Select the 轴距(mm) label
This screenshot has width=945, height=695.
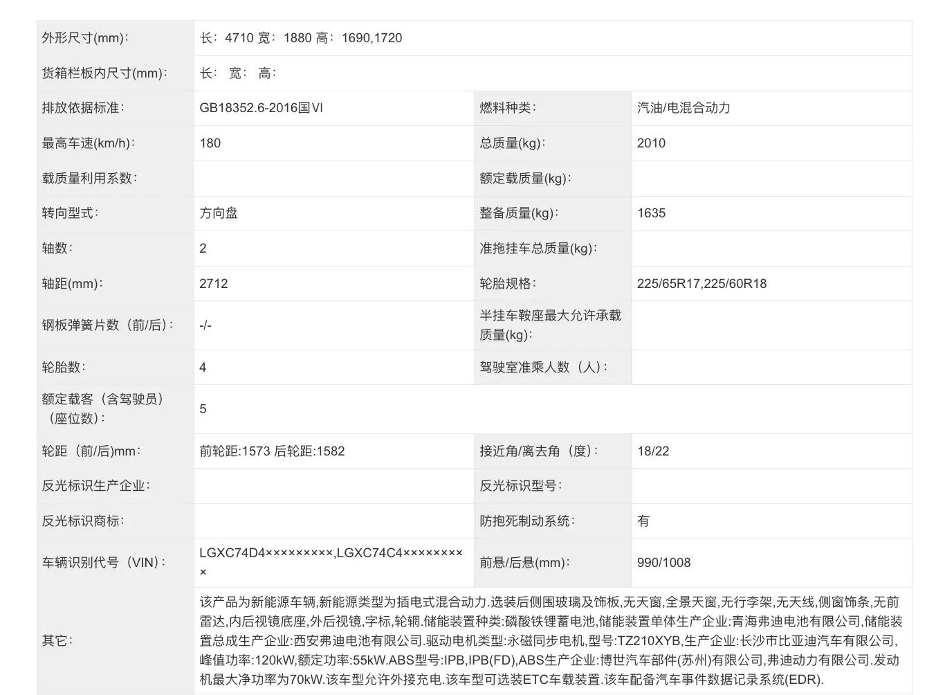72,284
